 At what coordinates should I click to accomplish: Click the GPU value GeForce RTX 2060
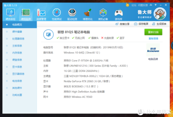(x=87, y=81)
